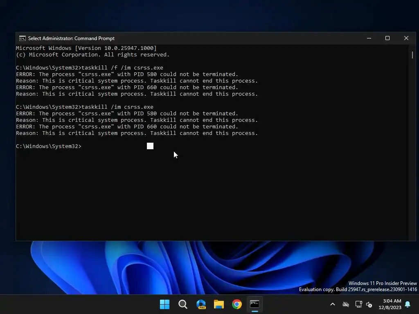Click the first 'PID 580' error line
Screen dimensions: 419x314
pyautogui.click(x=127, y=74)
